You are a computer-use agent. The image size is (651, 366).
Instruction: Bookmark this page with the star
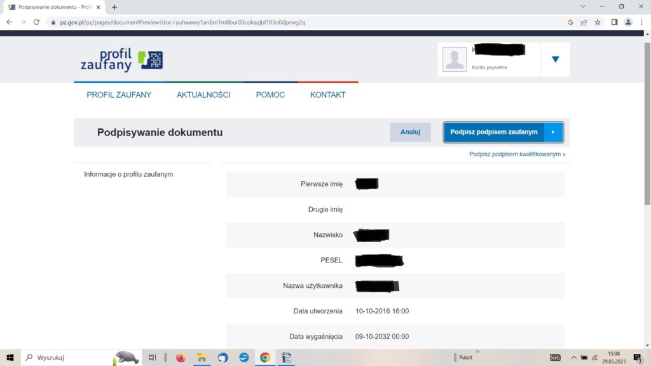click(x=598, y=22)
